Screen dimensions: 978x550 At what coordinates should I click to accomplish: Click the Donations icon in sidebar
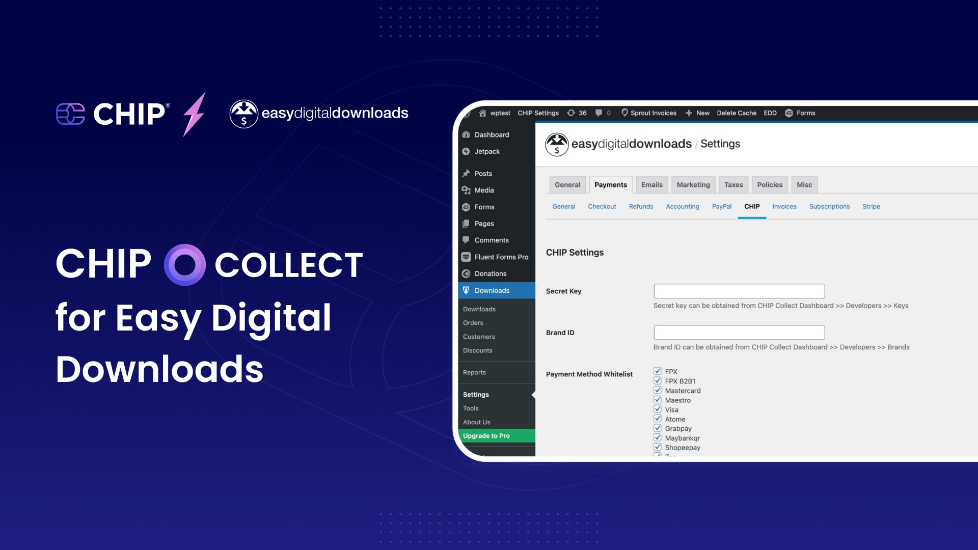(x=466, y=273)
